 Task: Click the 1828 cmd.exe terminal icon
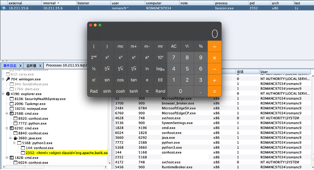click(12, 158)
